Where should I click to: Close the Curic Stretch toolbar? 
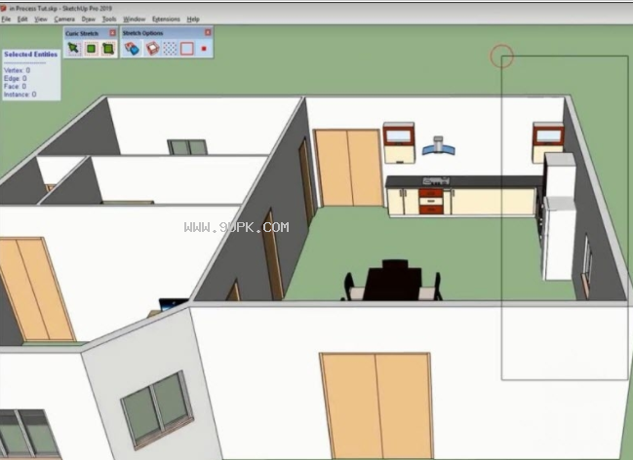tap(112, 33)
